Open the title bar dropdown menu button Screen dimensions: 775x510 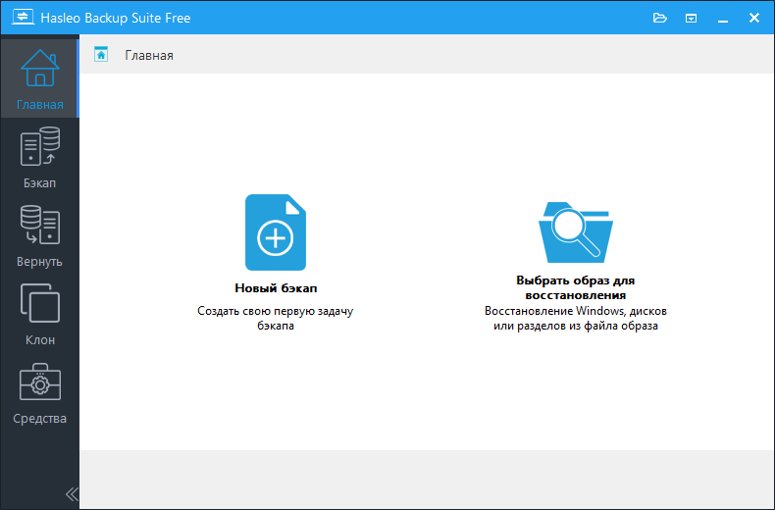[x=692, y=18]
